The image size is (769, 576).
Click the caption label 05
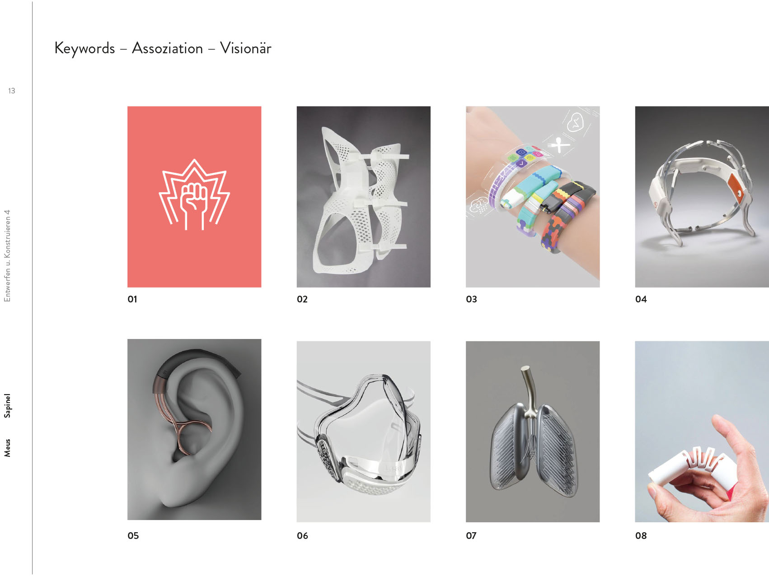tap(133, 536)
